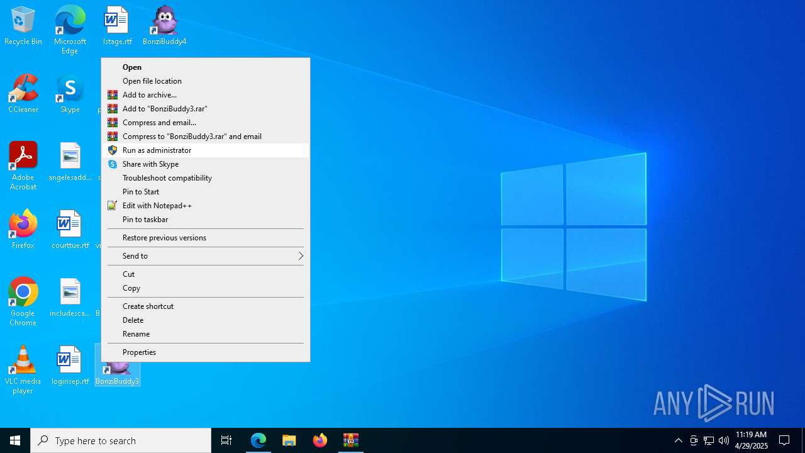Viewport: 805px width, 453px height.
Task: Open the VLC media player shortcut
Action: pyautogui.click(x=23, y=371)
